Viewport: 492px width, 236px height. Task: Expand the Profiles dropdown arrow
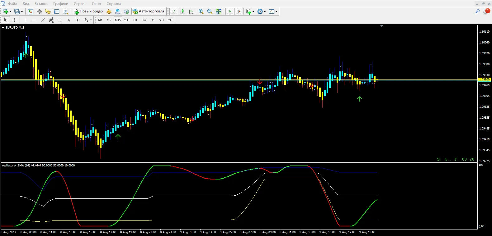point(22,11)
